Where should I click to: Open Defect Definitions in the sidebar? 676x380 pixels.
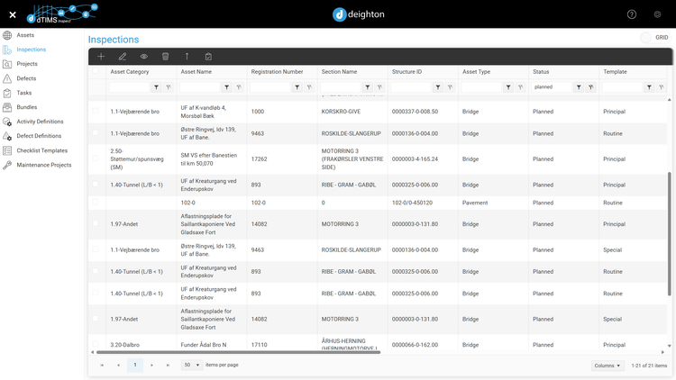point(39,136)
